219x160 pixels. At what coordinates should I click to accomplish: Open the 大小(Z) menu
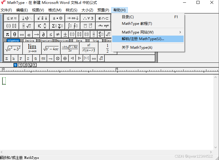[87, 10]
